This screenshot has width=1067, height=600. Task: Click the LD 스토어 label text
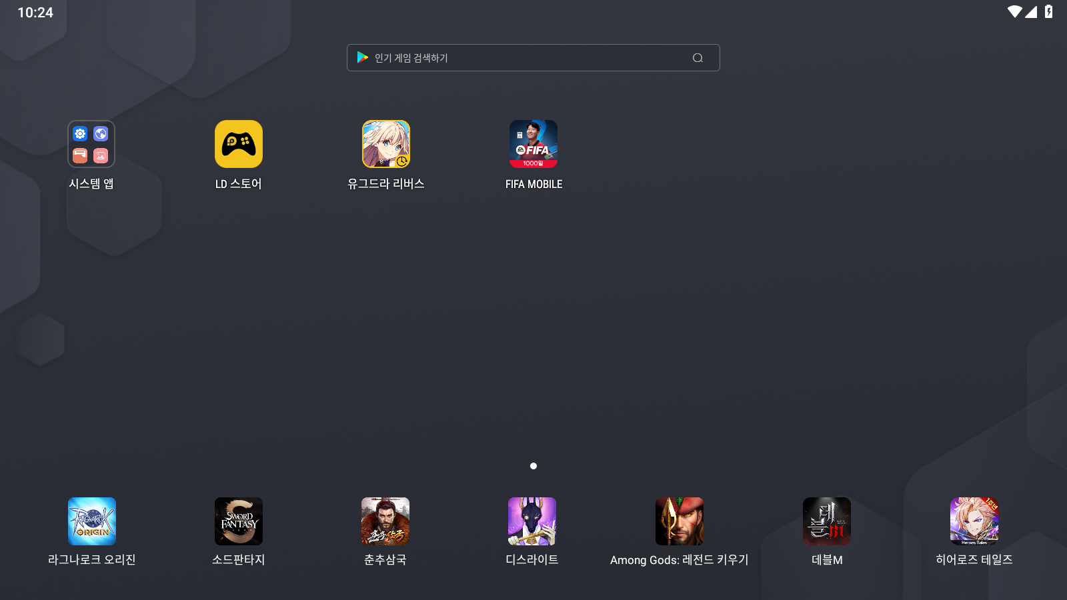(x=239, y=184)
